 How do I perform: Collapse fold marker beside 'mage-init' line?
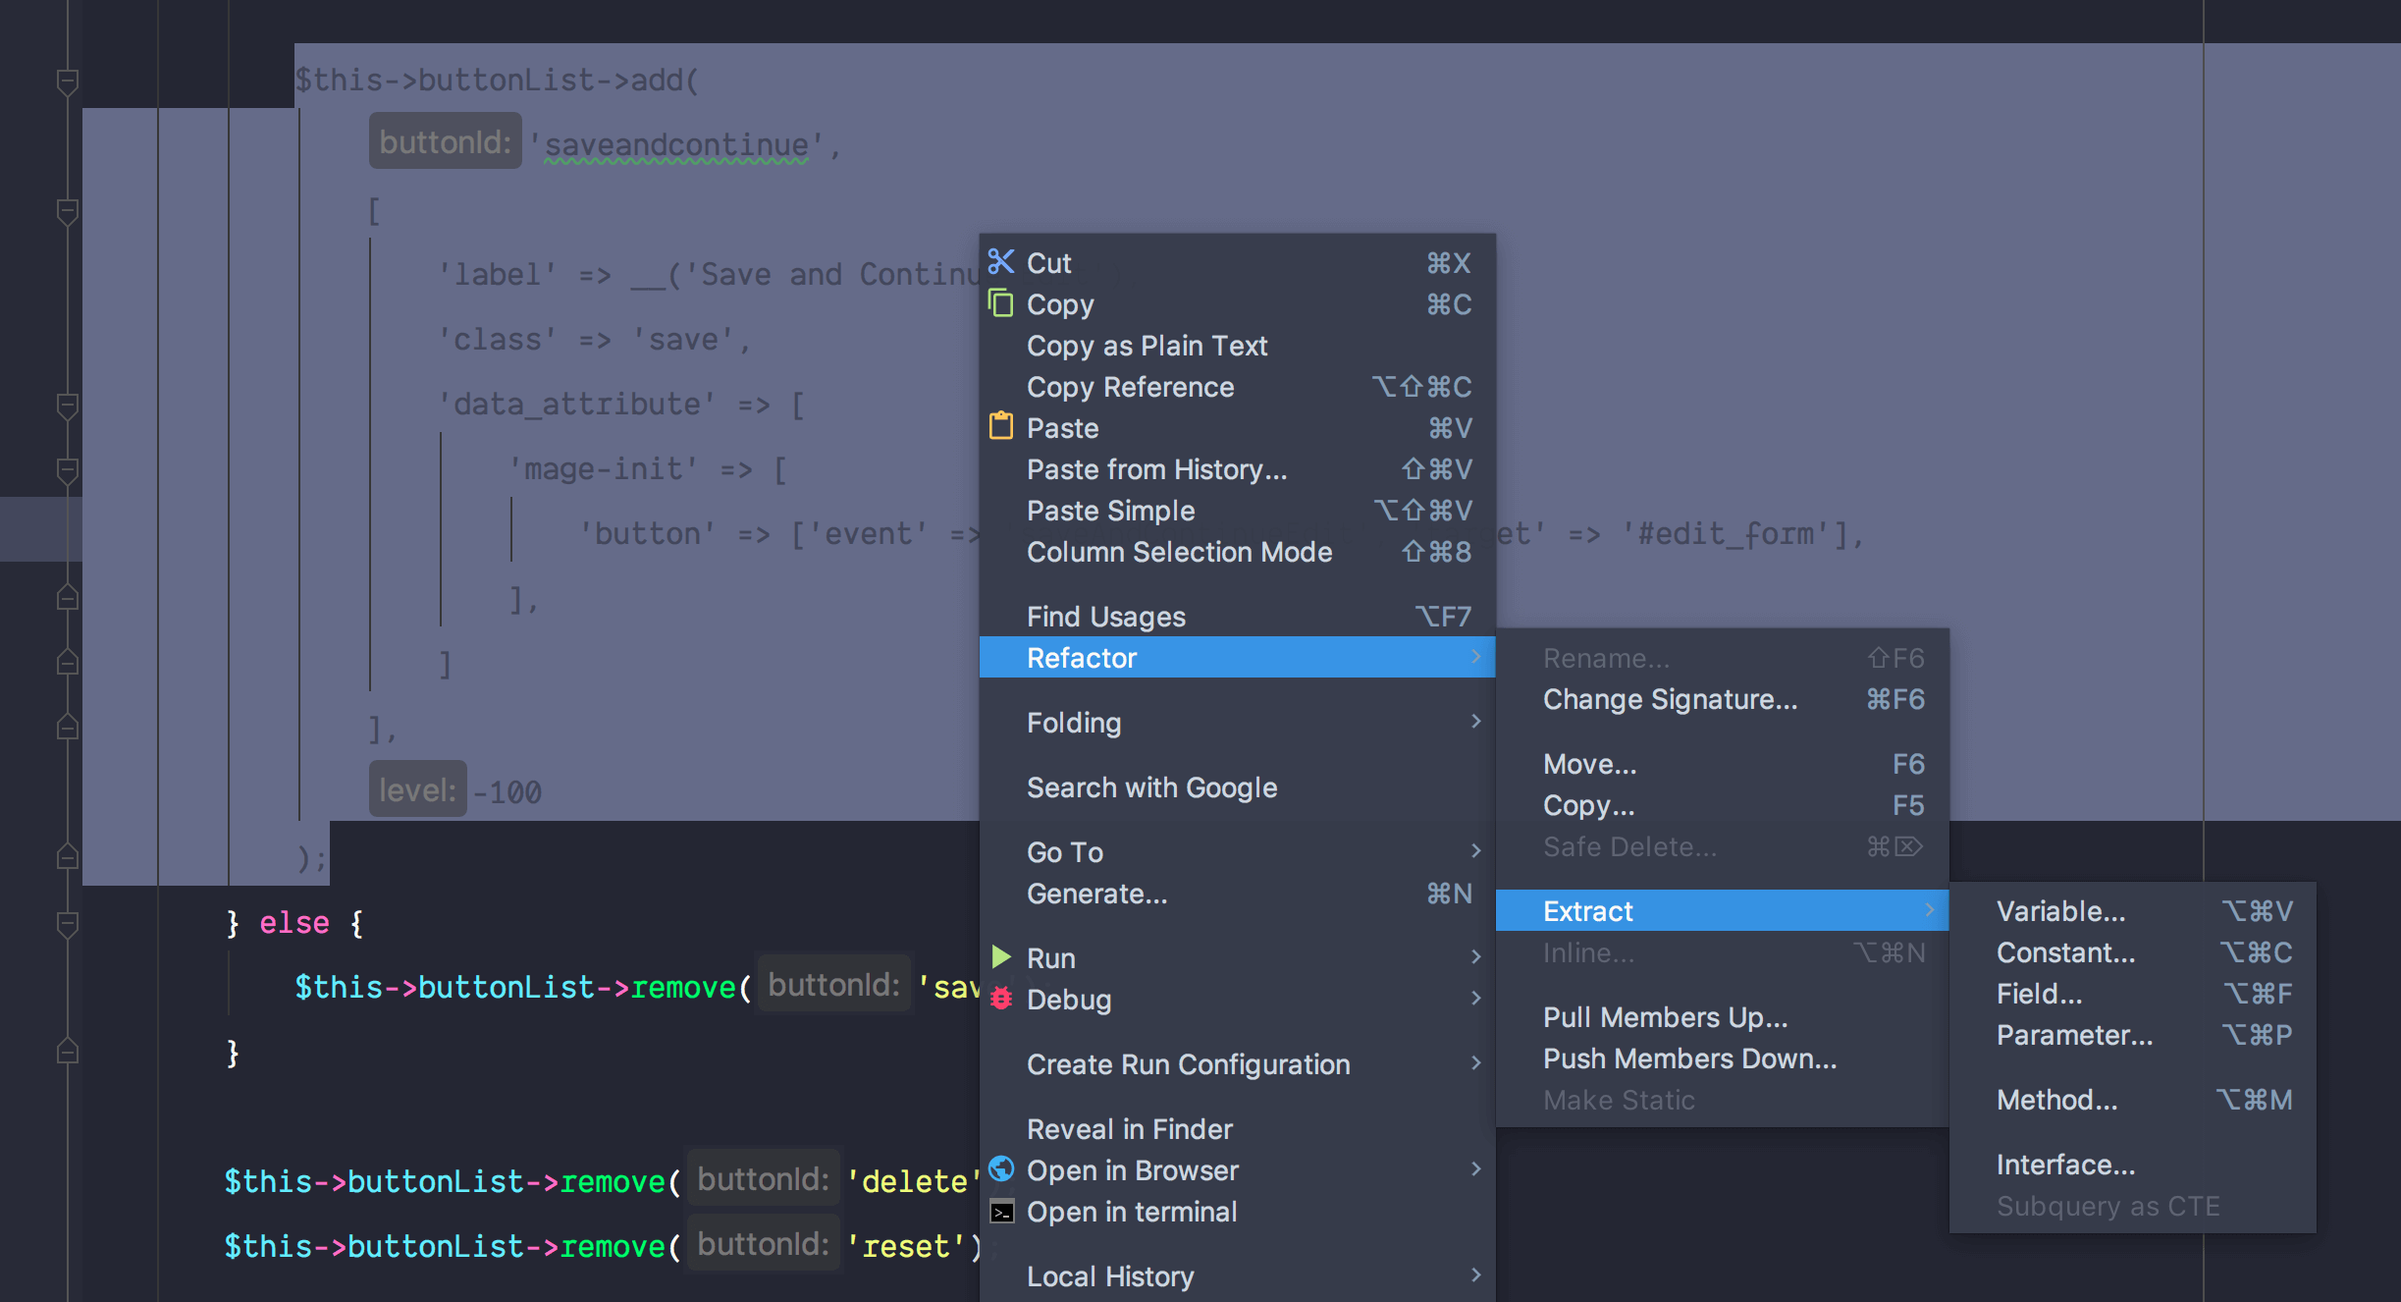[x=68, y=471]
